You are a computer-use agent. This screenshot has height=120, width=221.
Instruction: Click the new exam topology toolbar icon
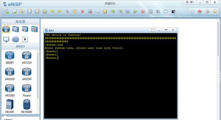14,11
